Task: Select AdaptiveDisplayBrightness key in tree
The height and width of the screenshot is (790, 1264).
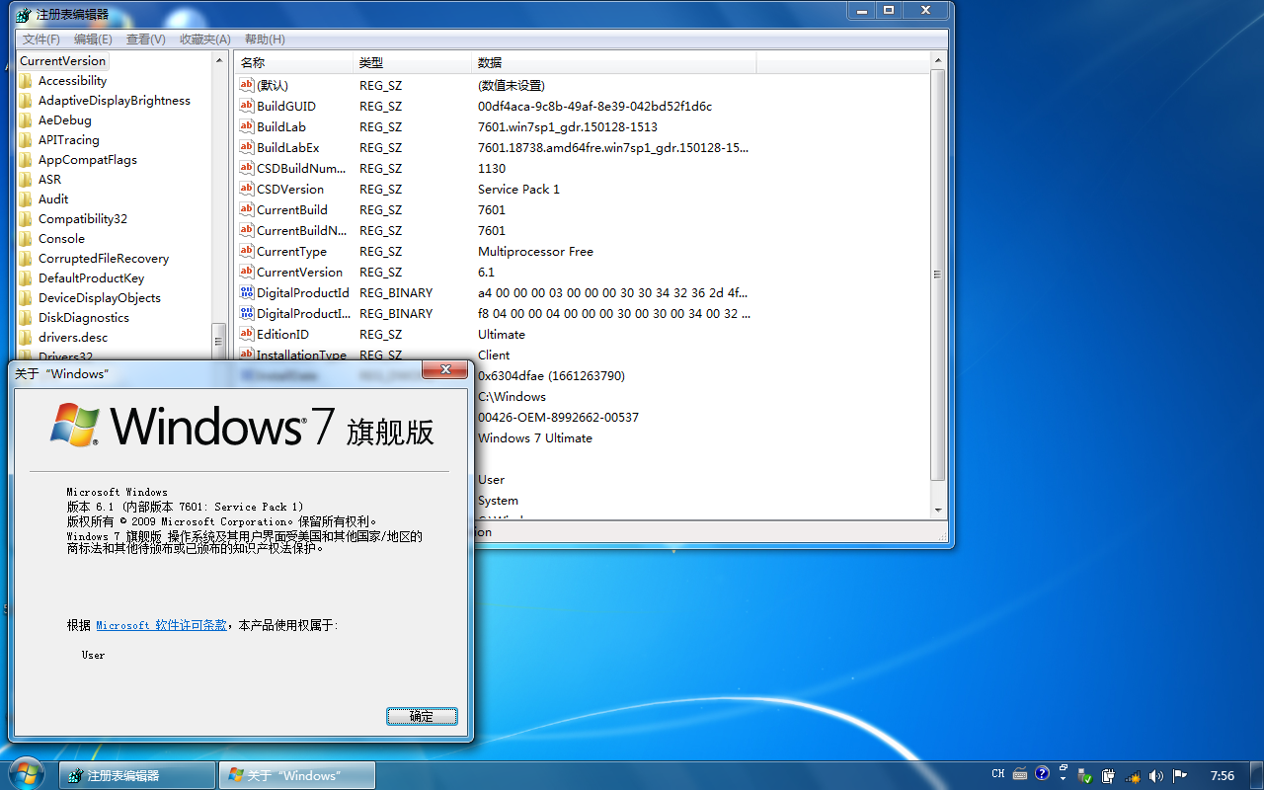Action: click(x=115, y=101)
